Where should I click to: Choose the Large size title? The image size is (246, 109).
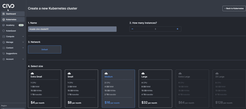click(144, 77)
